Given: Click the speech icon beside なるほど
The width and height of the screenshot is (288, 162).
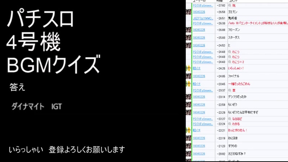Looking at the screenshot, I should pos(229,119).
